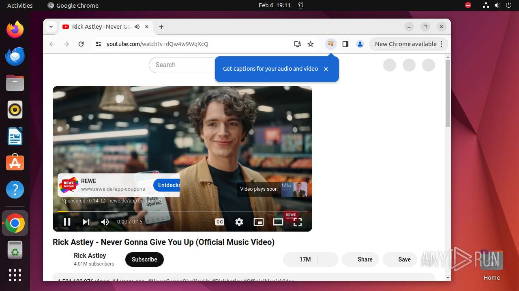
Task: Open media controls icon in Chrome toolbar
Action: [x=331, y=44]
